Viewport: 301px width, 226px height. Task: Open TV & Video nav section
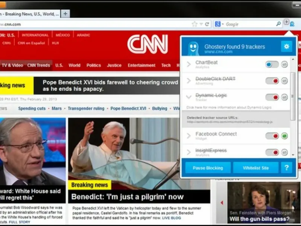tap(12, 65)
